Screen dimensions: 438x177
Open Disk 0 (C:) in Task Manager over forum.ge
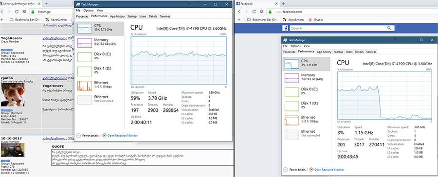point(100,57)
